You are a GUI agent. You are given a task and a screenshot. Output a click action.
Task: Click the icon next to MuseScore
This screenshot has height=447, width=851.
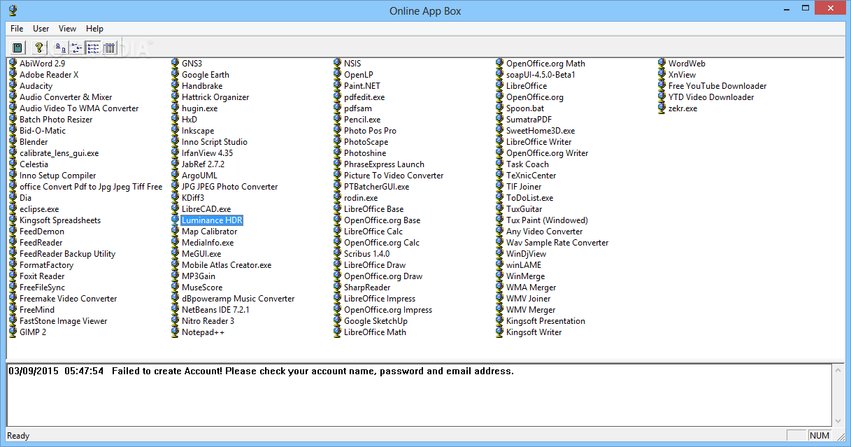coord(175,288)
